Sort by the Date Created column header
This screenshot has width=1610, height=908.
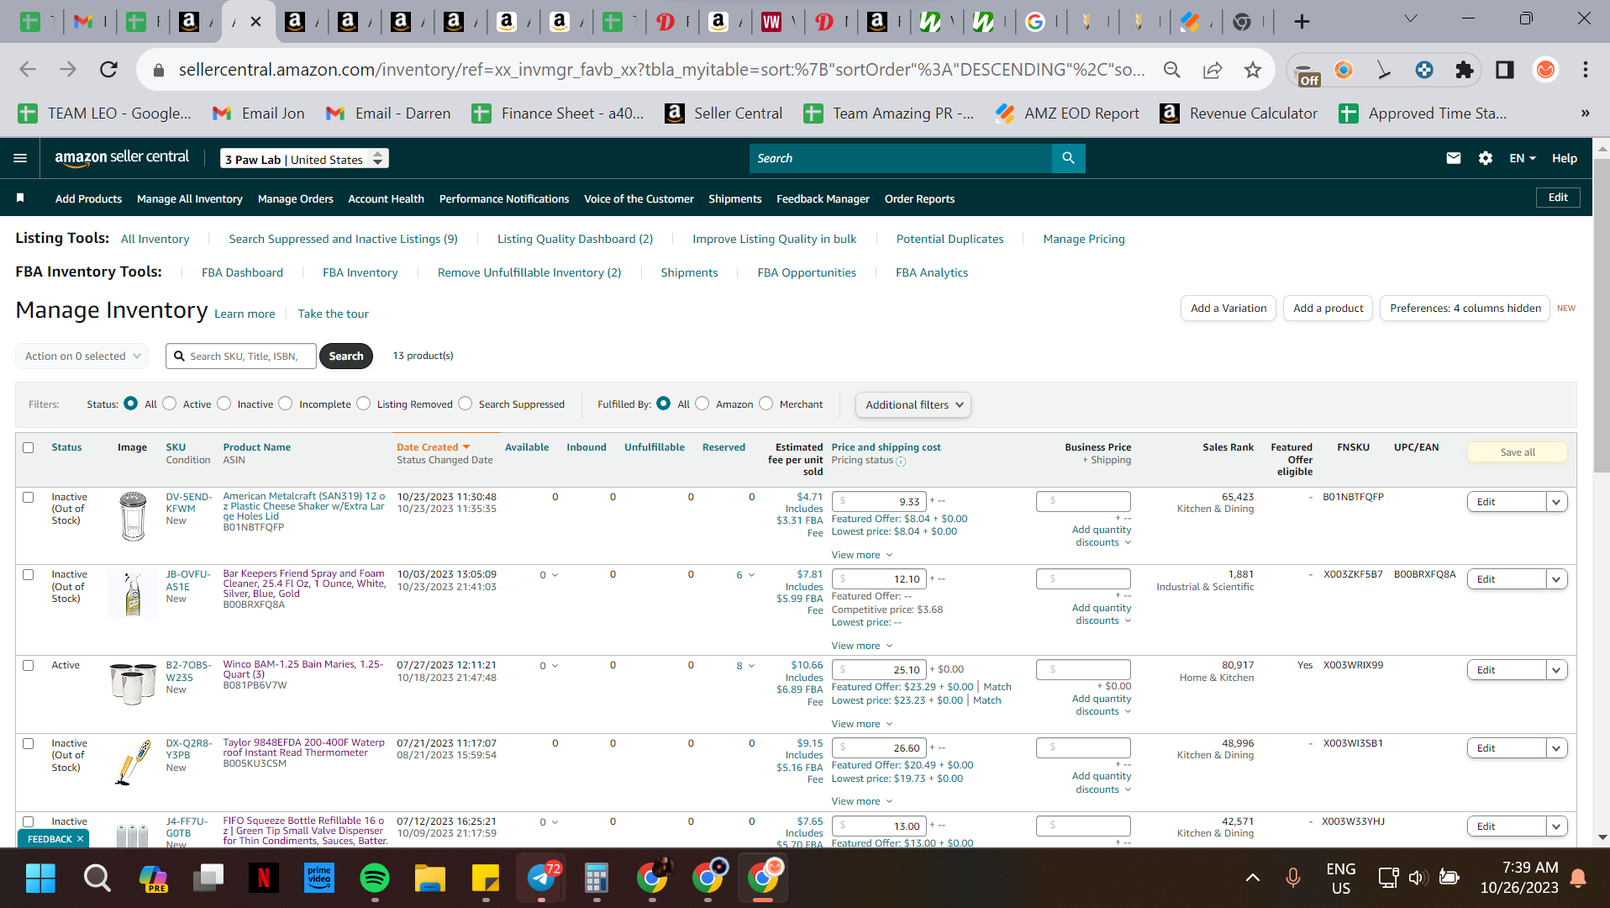[434, 447]
